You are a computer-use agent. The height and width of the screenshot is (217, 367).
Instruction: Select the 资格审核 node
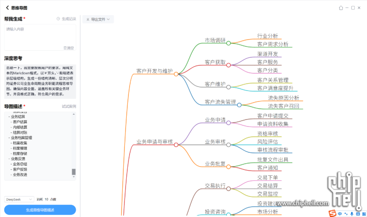tap(268, 134)
